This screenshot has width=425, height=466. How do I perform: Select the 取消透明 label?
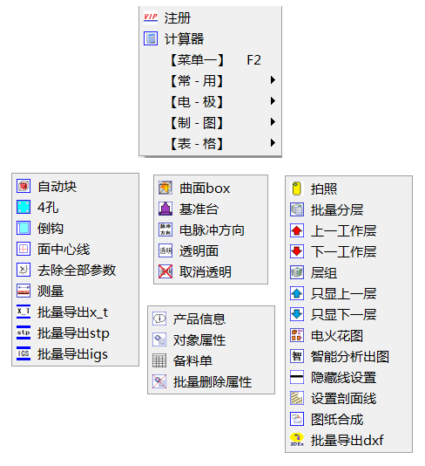tap(206, 271)
